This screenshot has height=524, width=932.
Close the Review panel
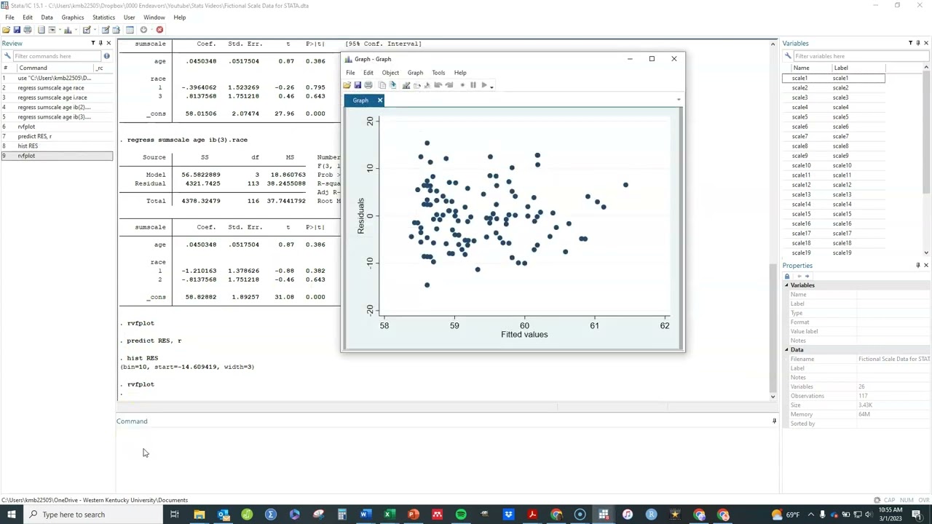(109, 43)
